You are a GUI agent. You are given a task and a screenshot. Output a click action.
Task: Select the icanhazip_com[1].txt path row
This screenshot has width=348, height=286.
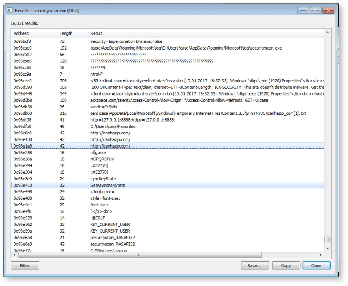point(168,113)
